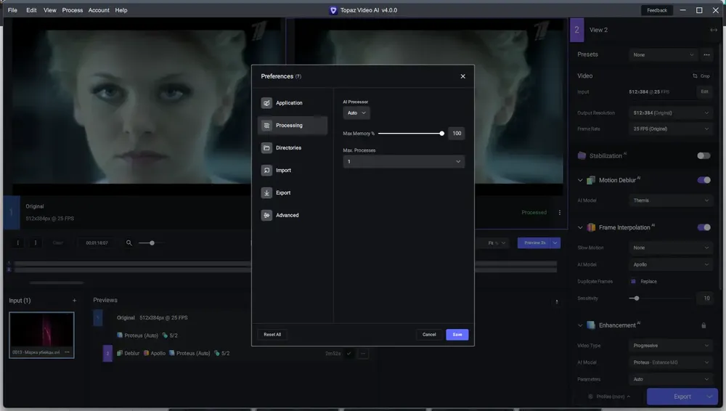Viewport: 726px width, 411px height.
Task: Open Presets more options menu
Action: [x=706, y=54]
